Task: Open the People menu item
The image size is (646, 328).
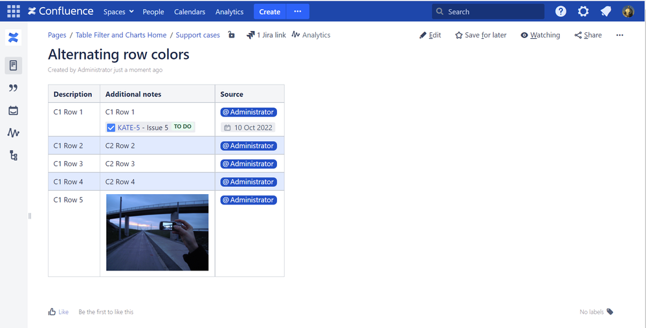Action: click(153, 12)
